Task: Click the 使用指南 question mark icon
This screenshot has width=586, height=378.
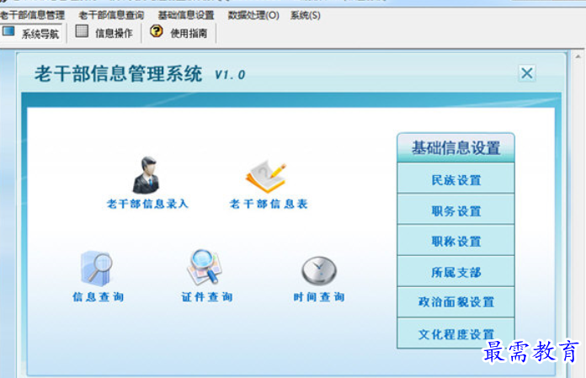Action: [x=157, y=31]
